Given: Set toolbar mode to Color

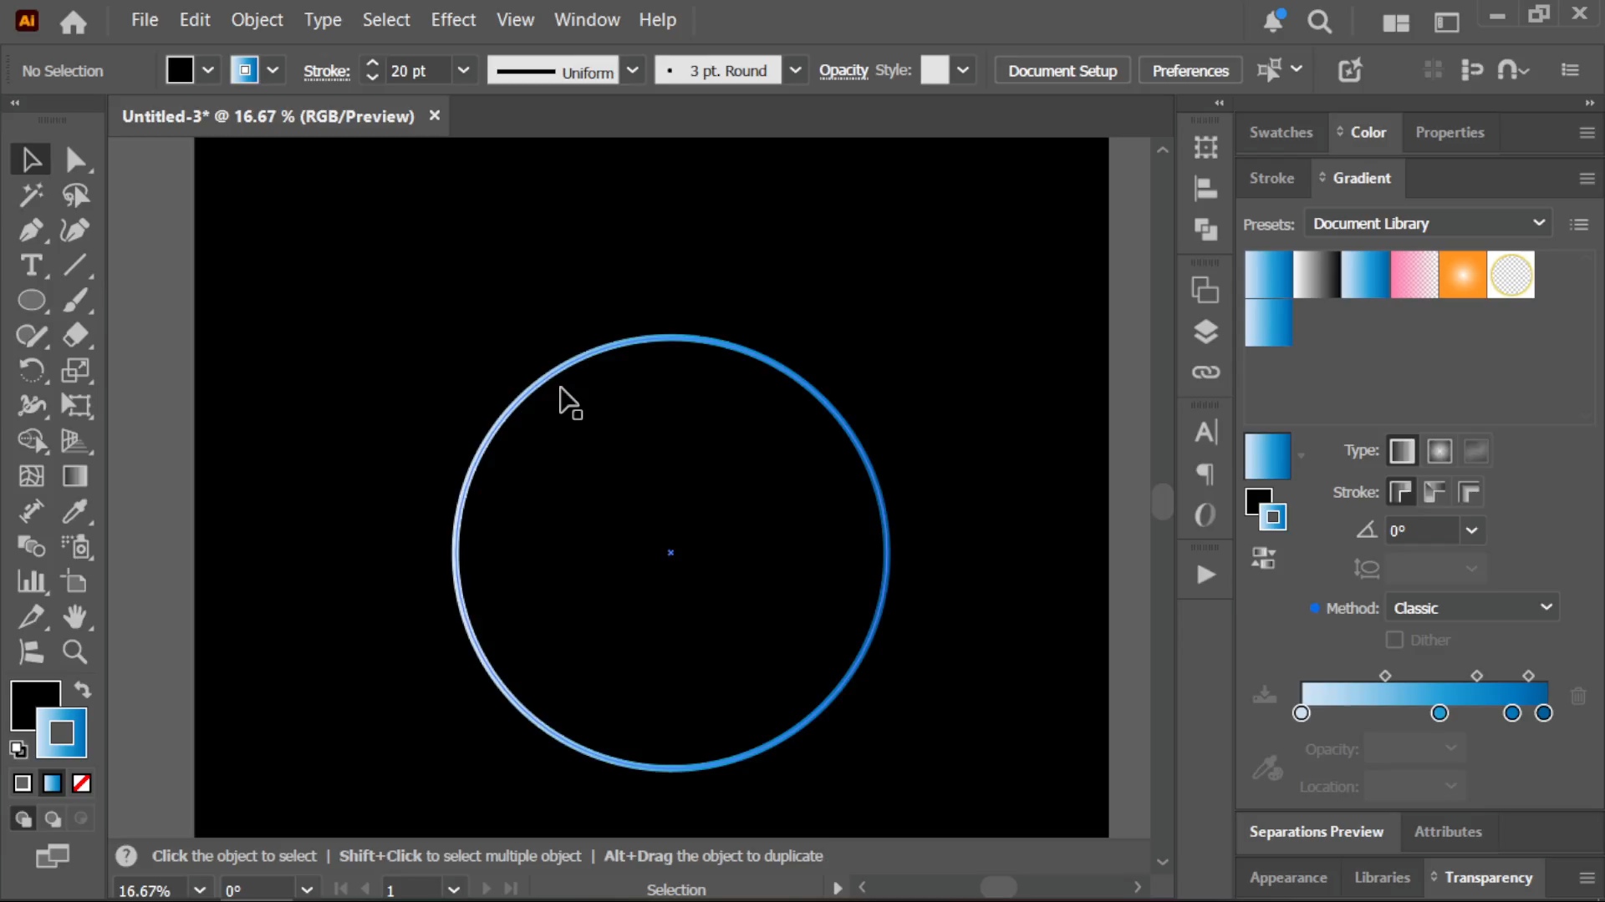Looking at the screenshot, I should coord(23,783).
